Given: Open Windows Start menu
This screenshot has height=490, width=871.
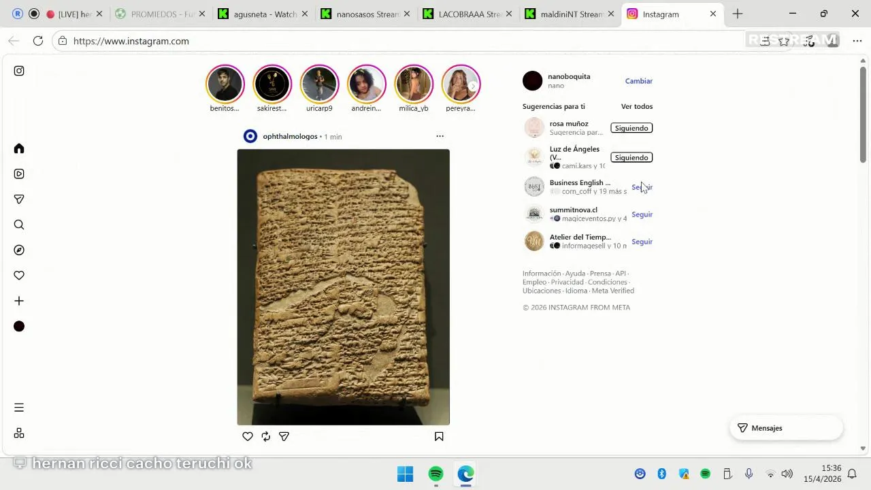Looking at the screenshot, I should (x=405, y=474).
